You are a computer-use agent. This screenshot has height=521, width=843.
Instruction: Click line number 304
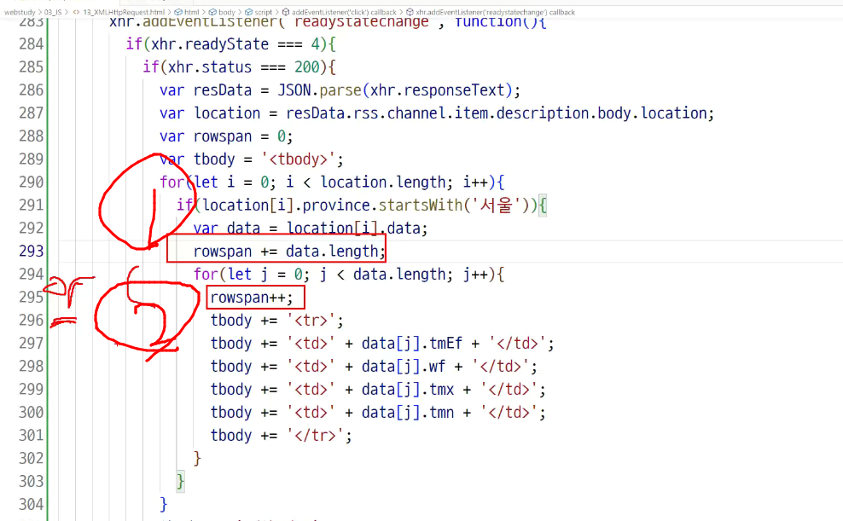pos(32,504)
